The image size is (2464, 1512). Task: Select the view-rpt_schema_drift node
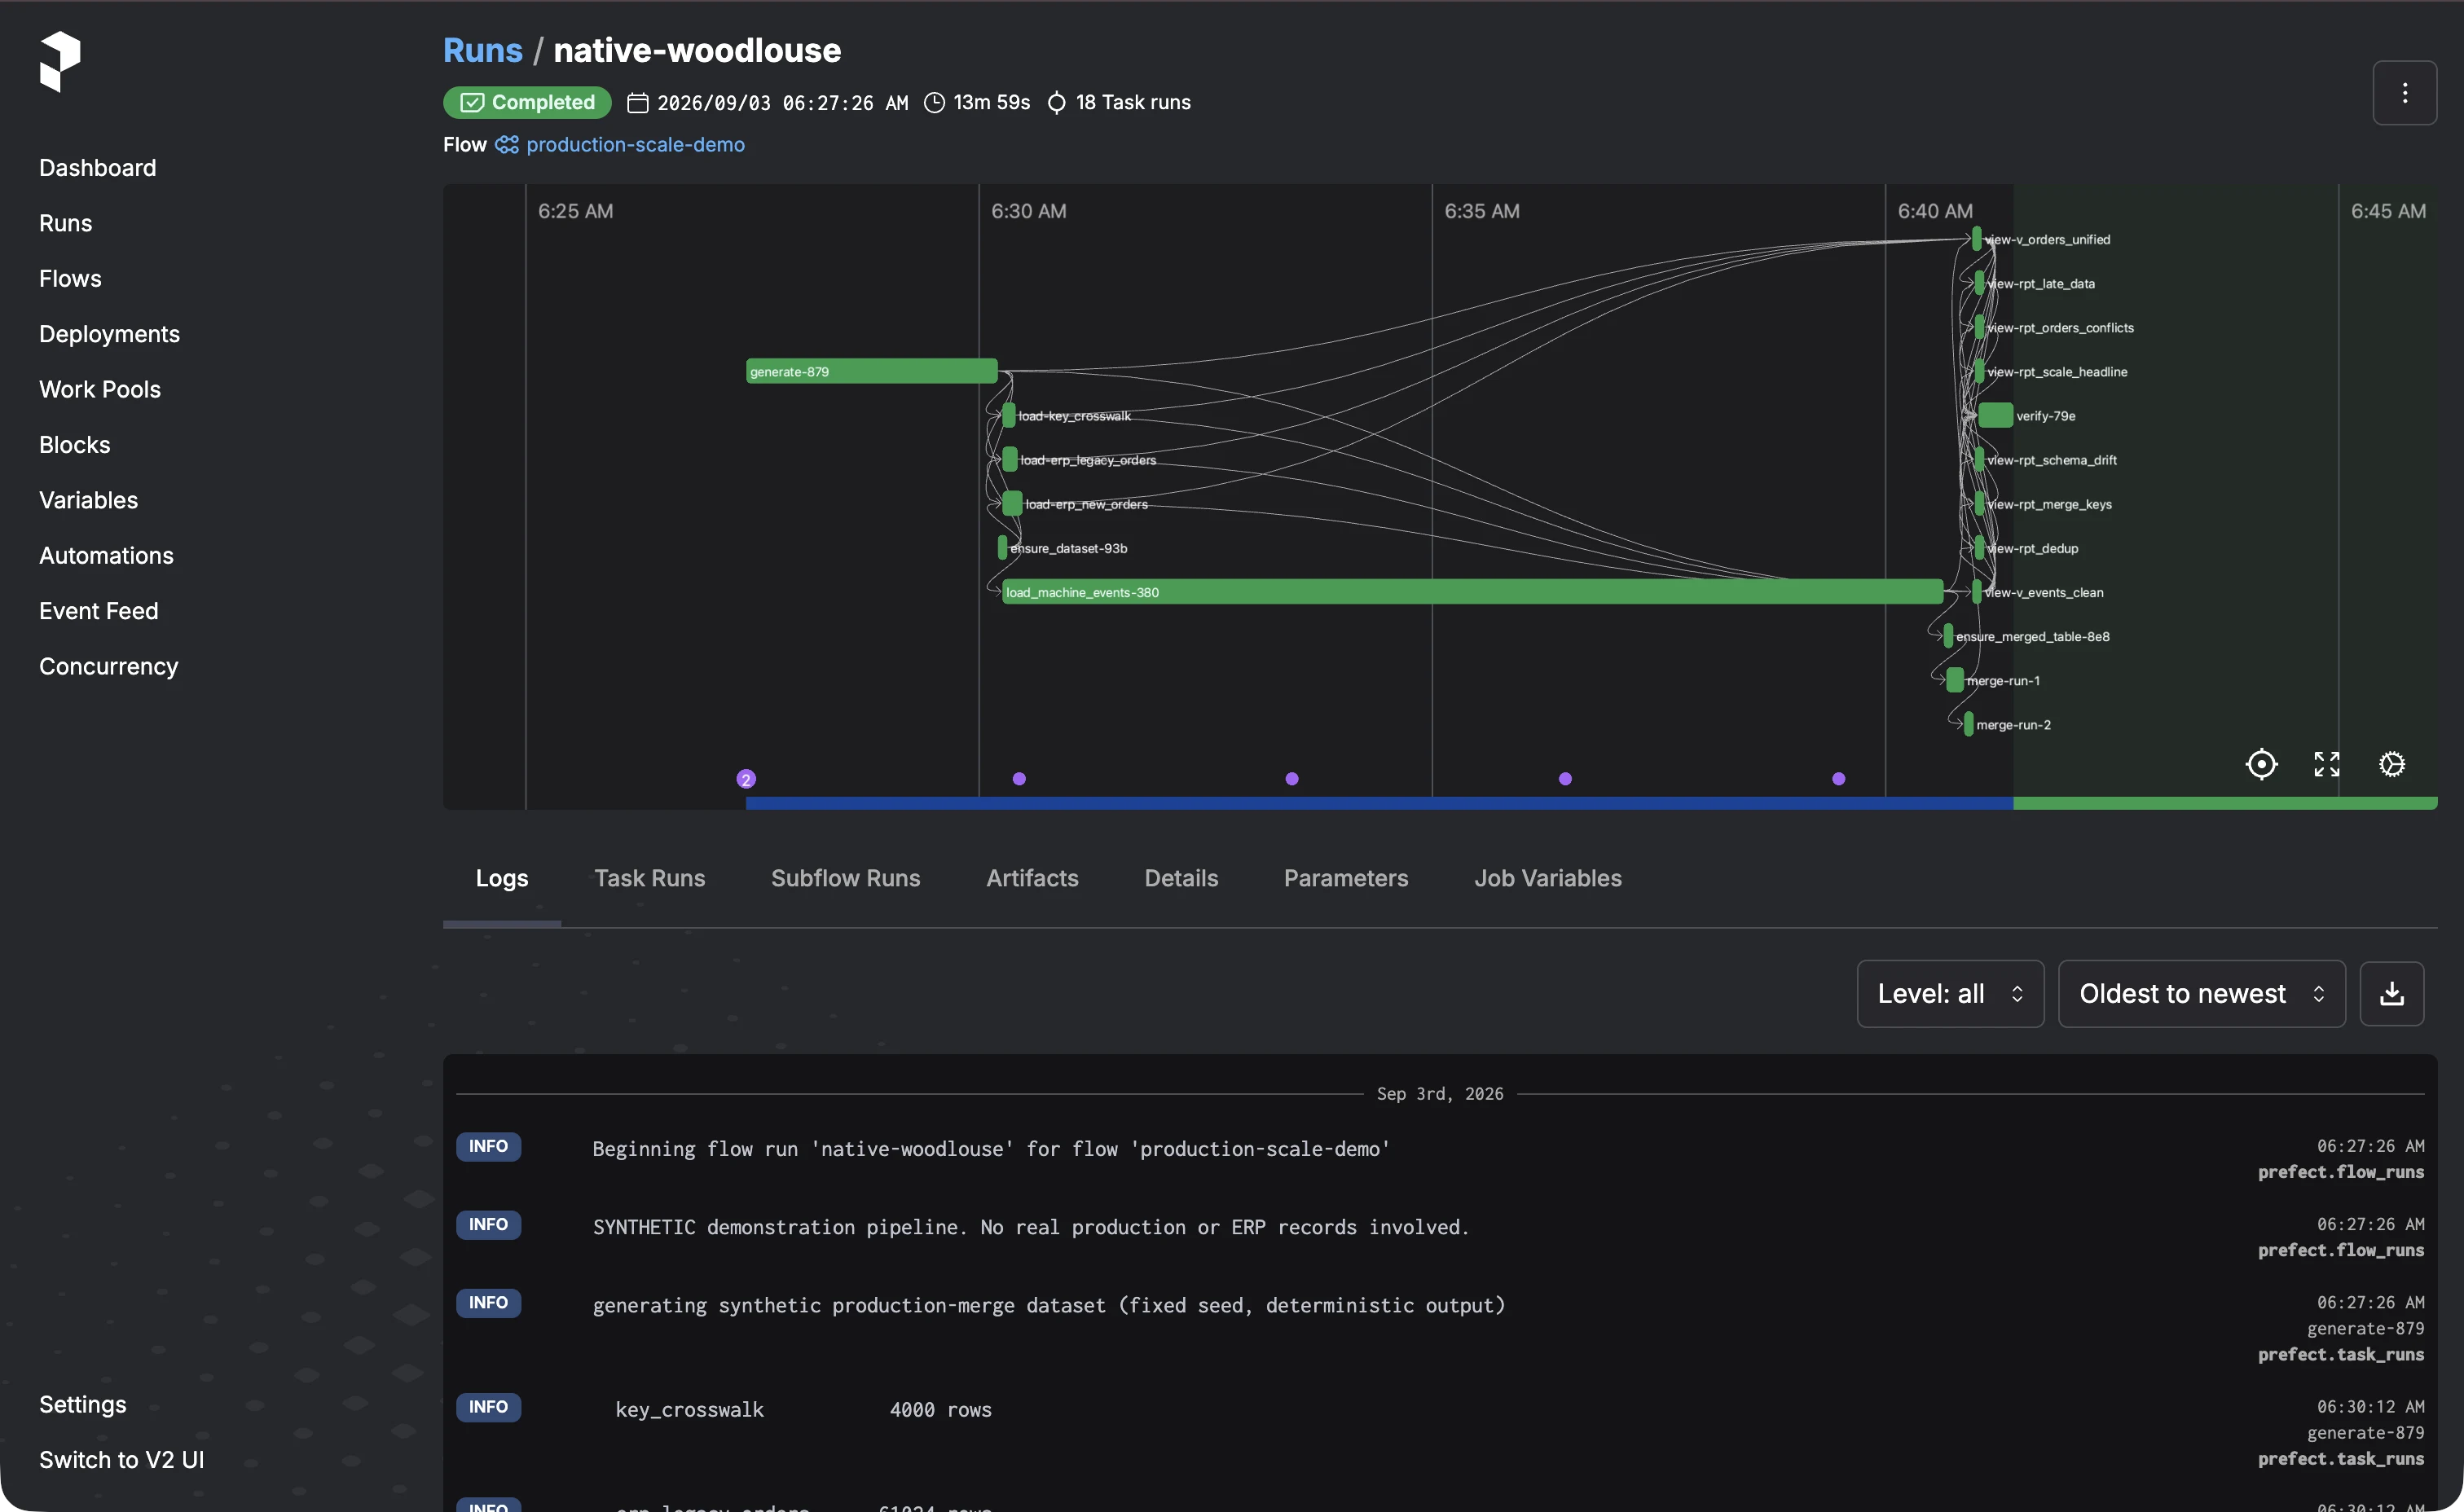(x=1979, y=460)
